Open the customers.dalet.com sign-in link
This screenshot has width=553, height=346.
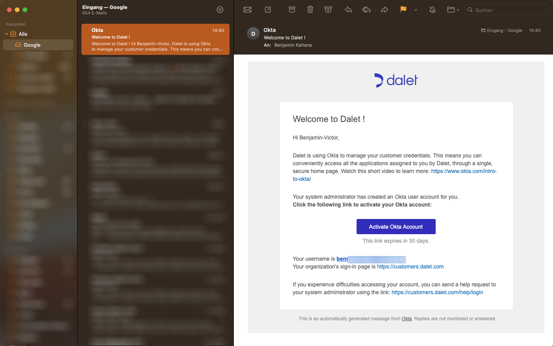(410, 267)
